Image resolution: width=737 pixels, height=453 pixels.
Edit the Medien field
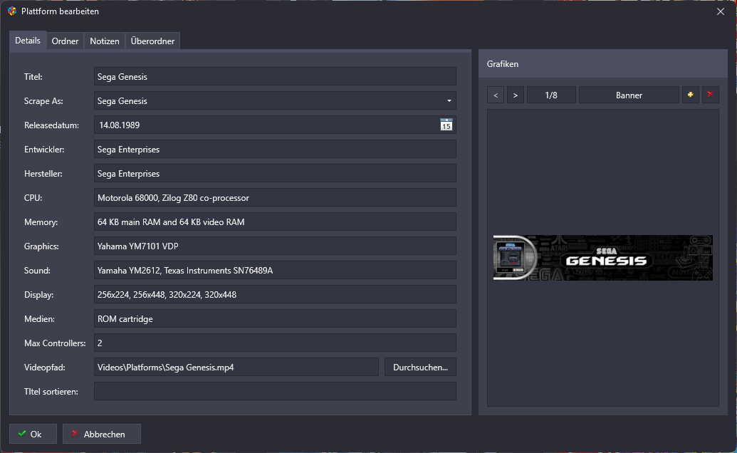click(x=275, y=318)
